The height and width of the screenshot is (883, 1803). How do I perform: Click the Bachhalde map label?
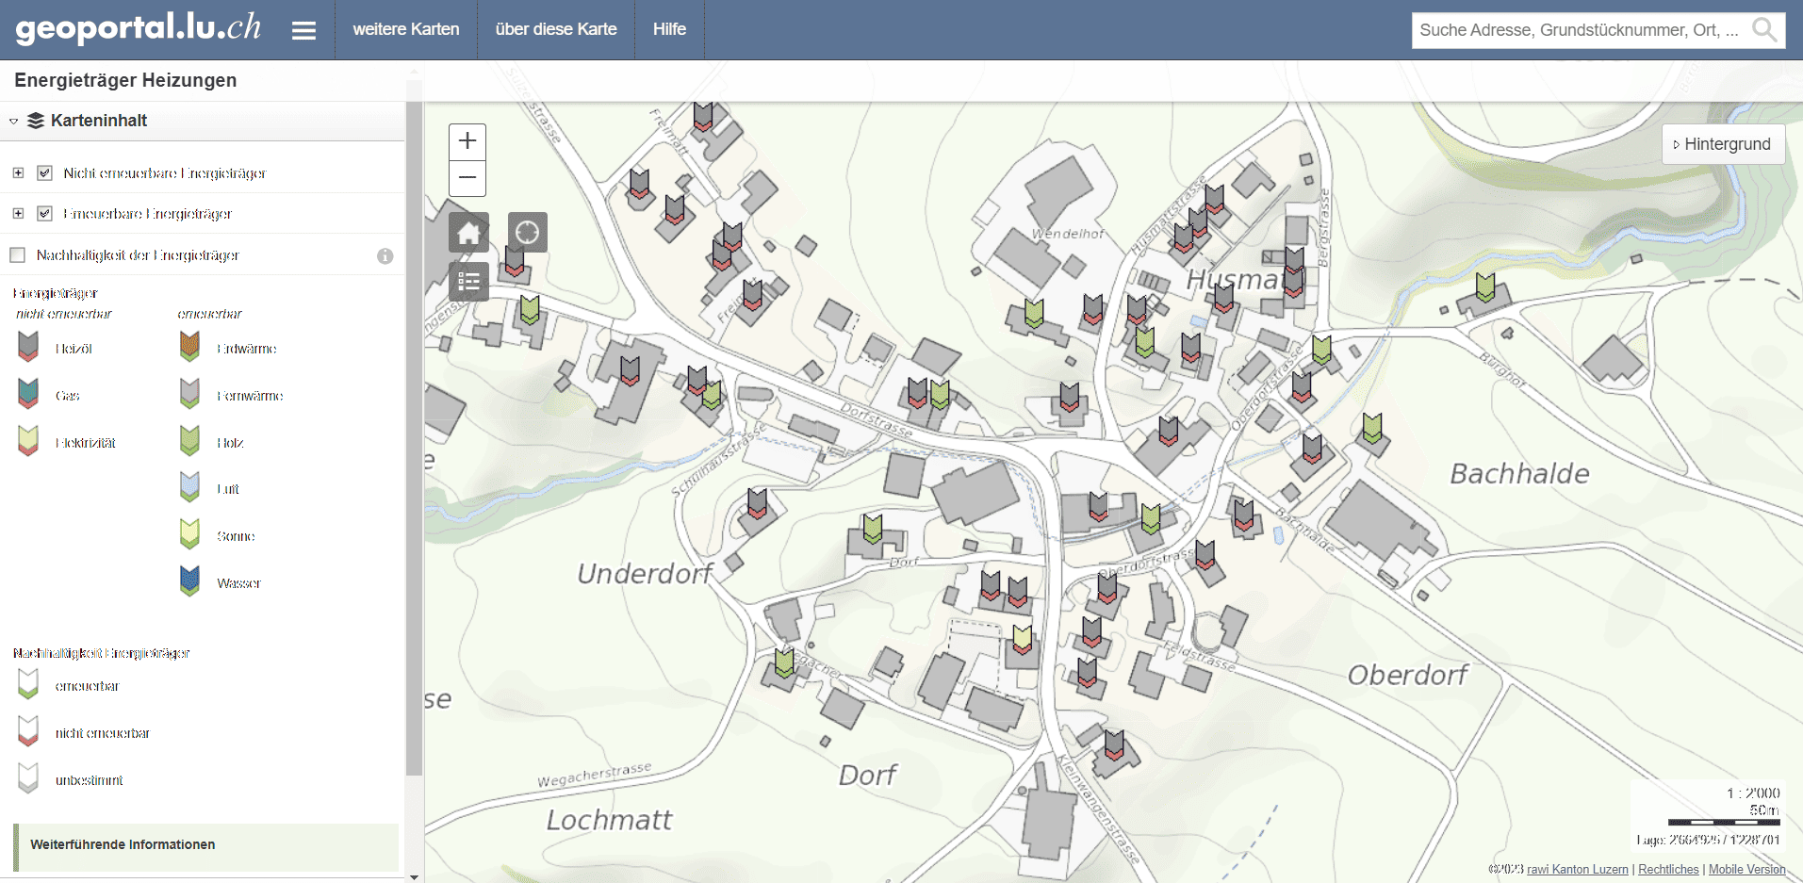(1519, 474)
